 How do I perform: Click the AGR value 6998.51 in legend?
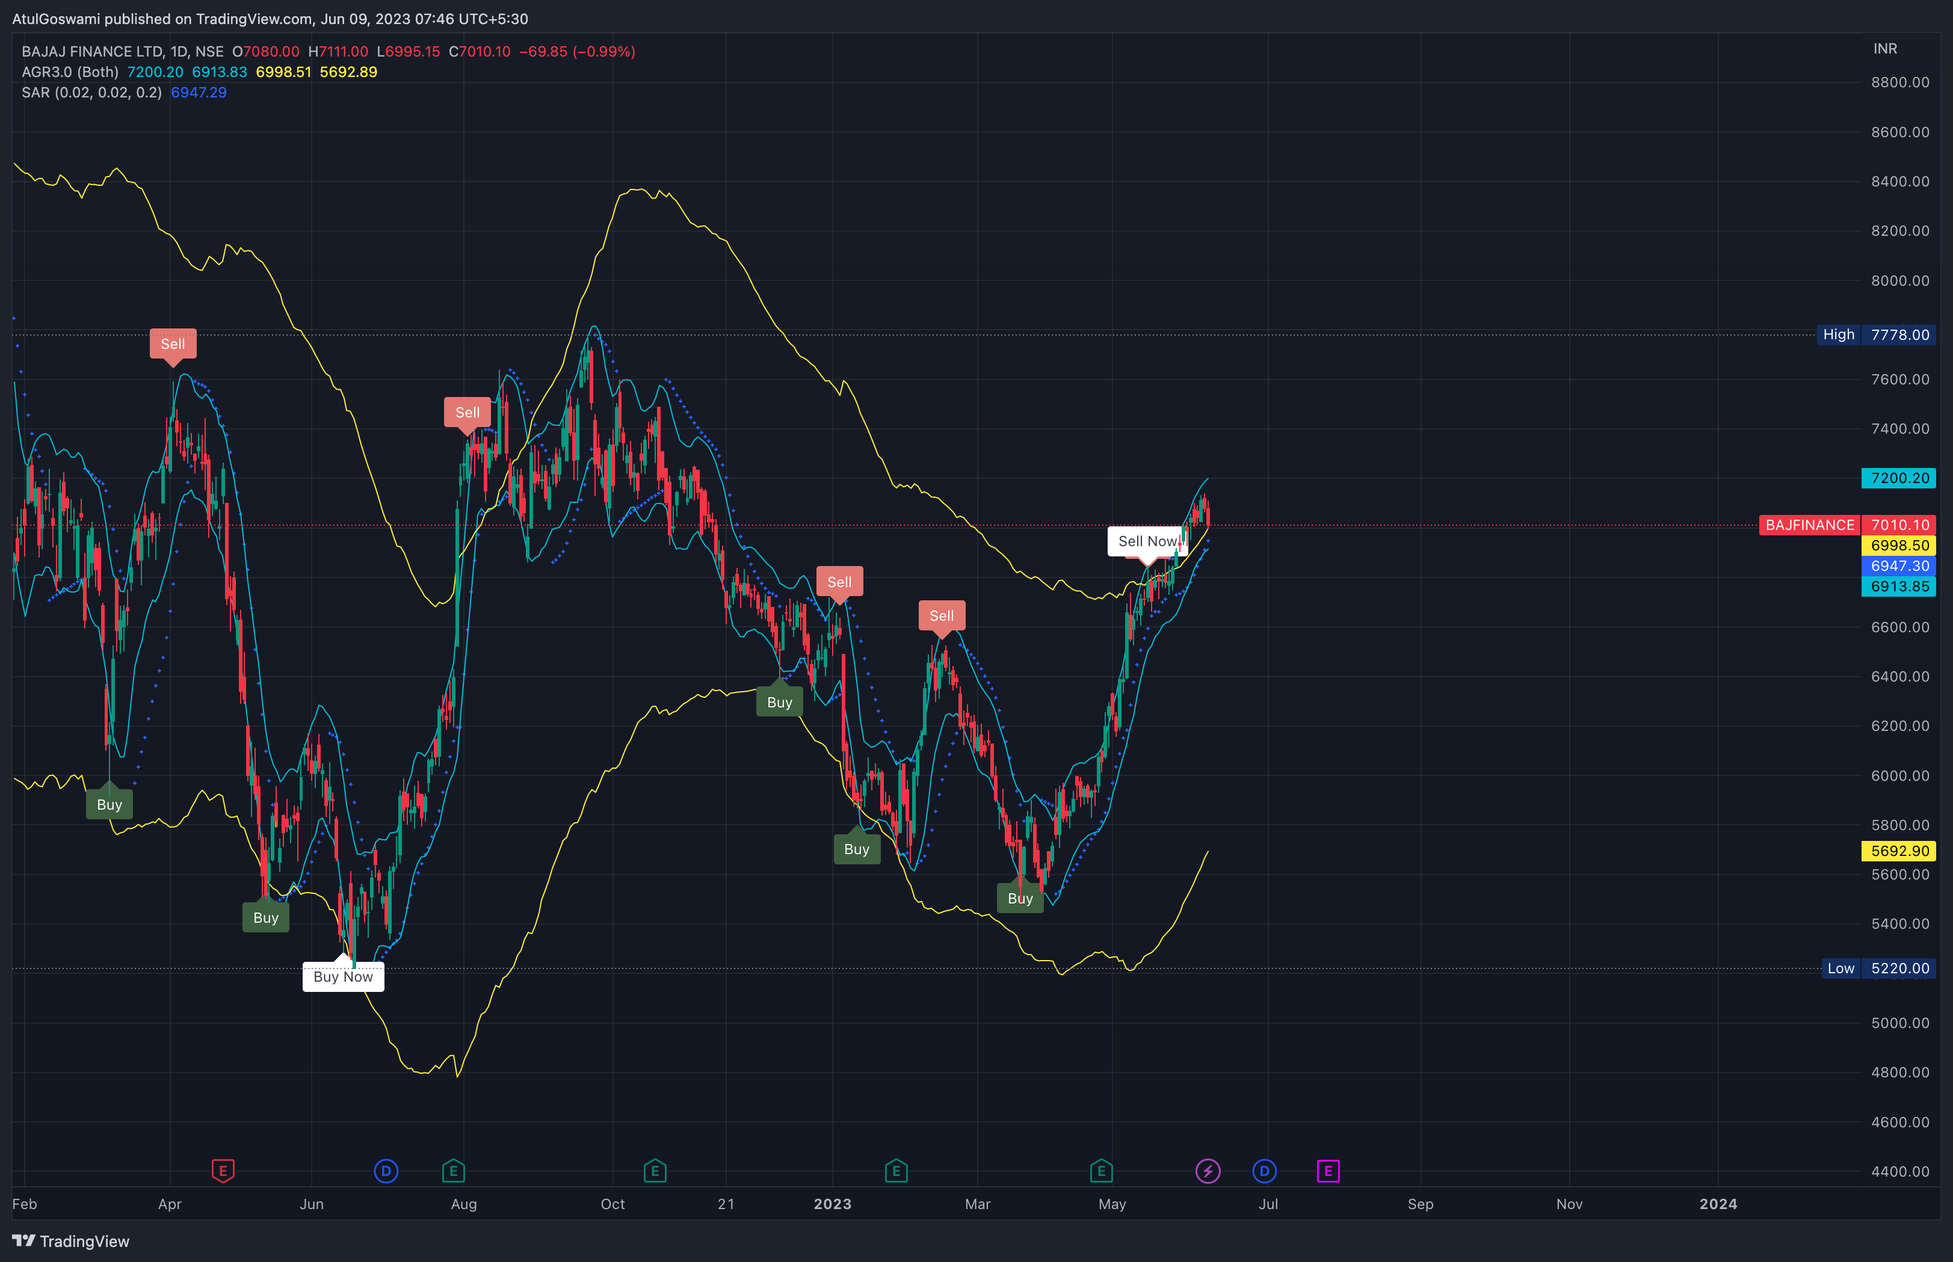click(283, 72)
